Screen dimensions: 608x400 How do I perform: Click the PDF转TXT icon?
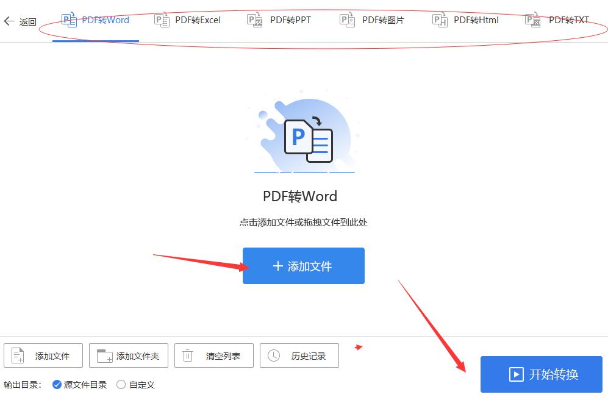point(532,19)
